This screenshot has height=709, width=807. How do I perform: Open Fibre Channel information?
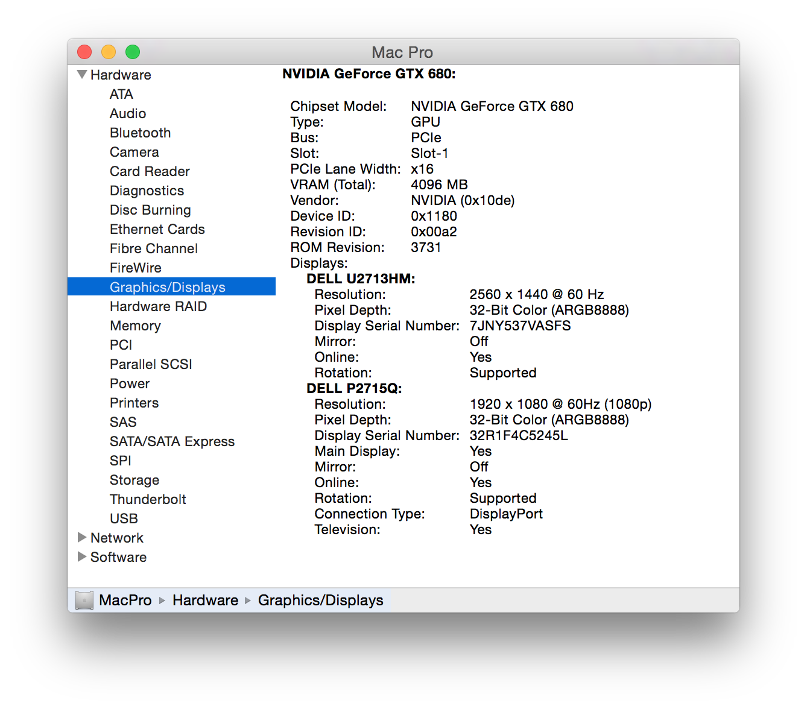153,248
